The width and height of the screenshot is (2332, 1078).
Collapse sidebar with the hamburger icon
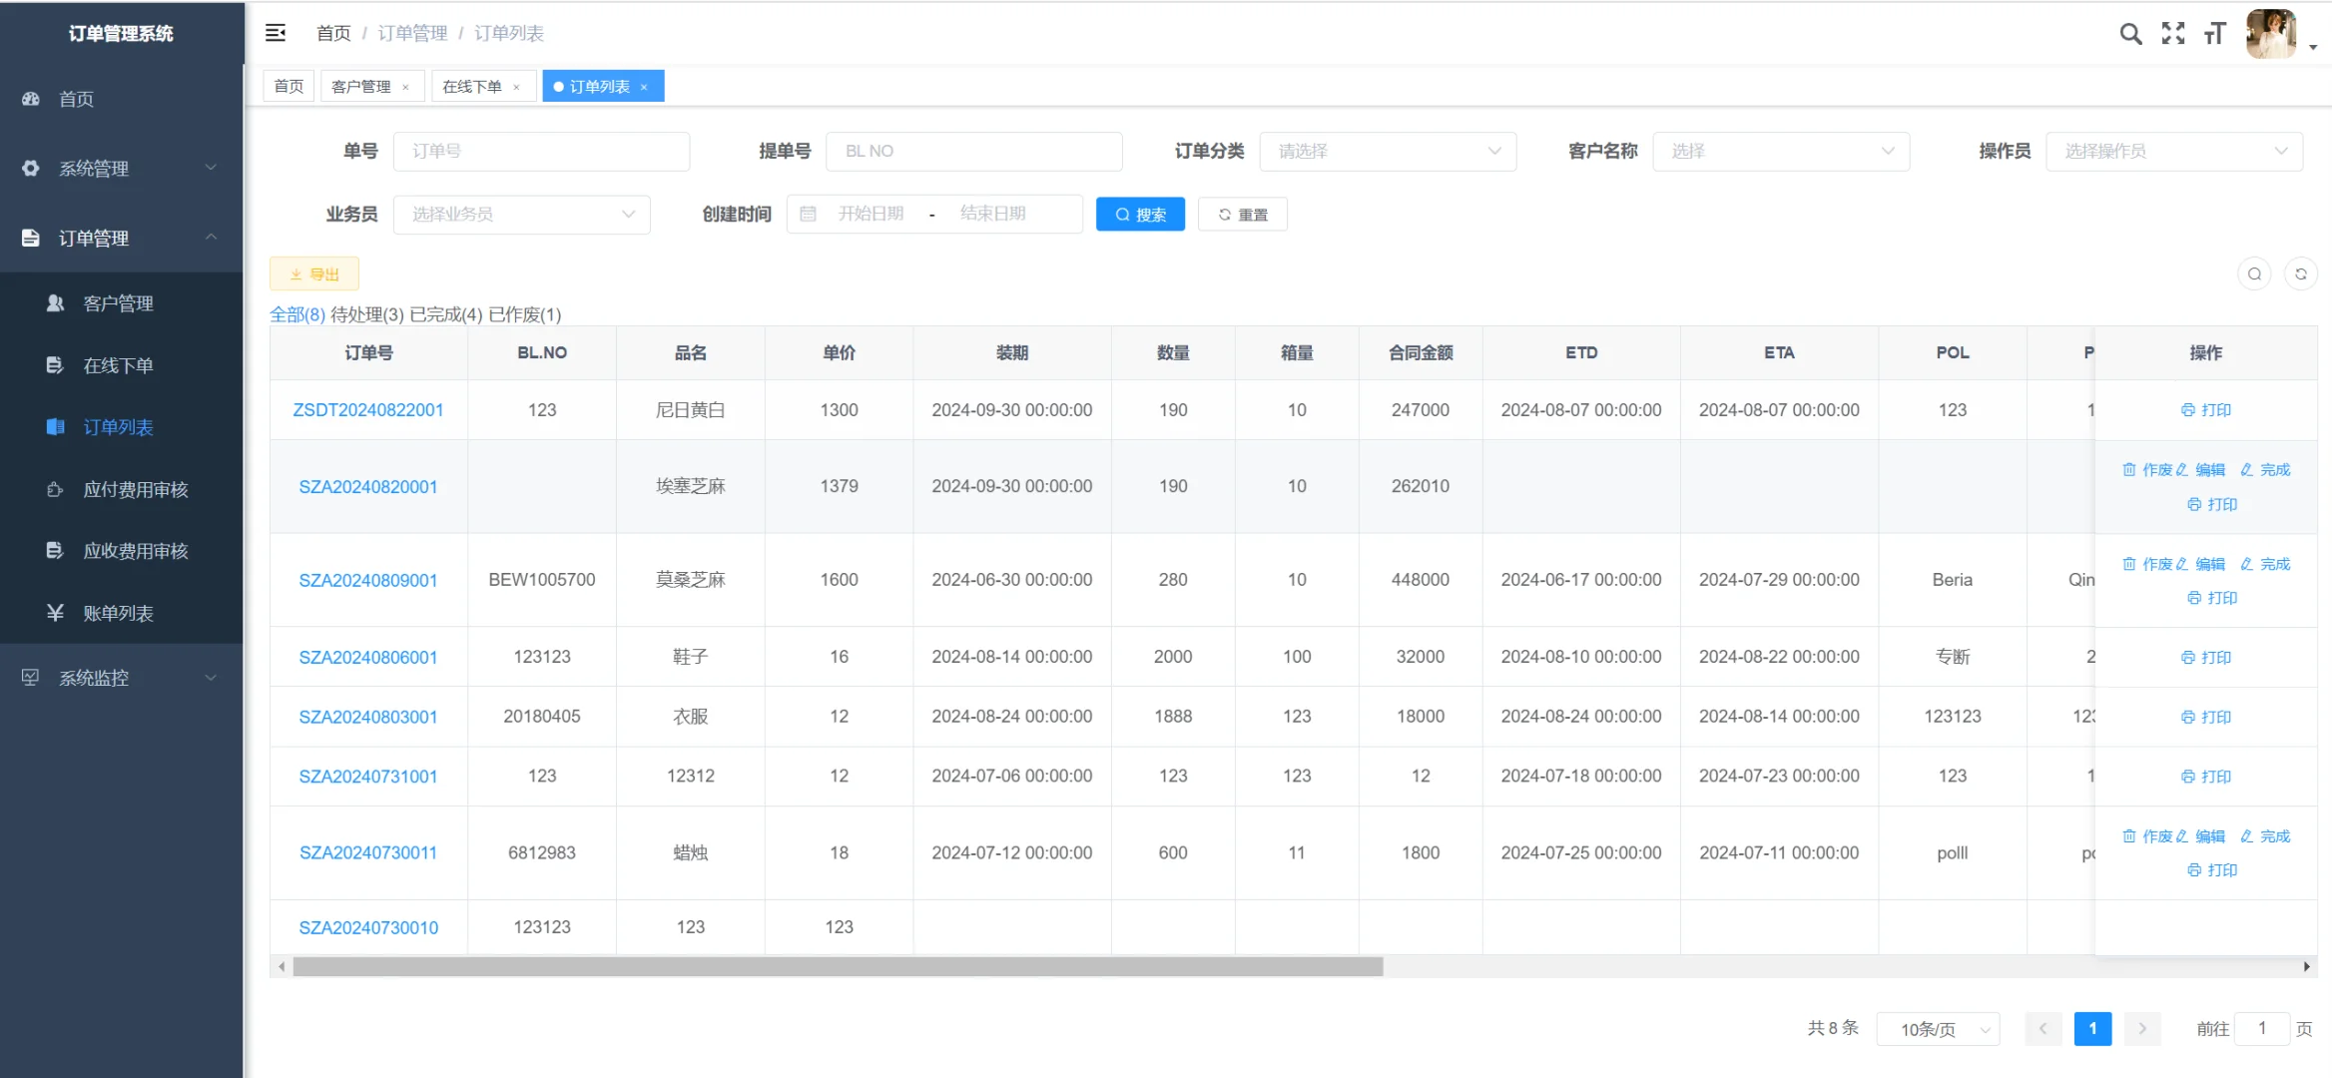[276, 33]
